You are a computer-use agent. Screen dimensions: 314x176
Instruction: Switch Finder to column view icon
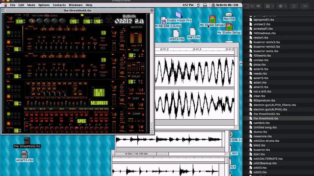point(252,6)
